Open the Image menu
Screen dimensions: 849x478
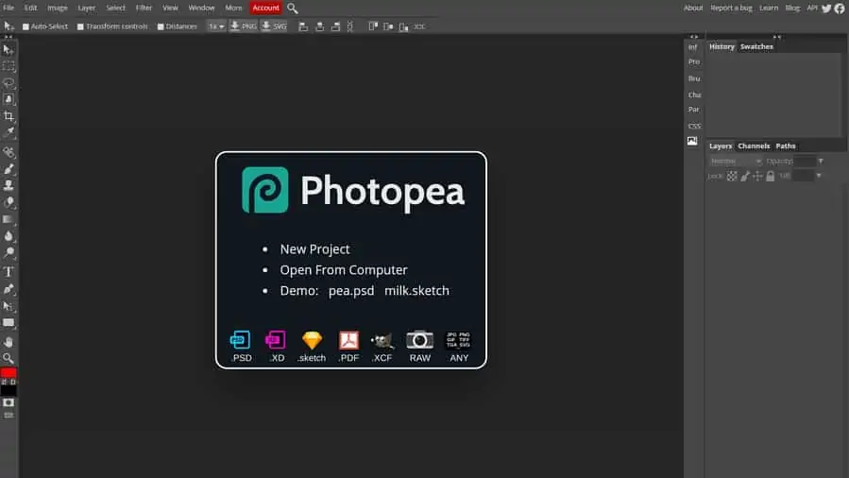(58, 9)
